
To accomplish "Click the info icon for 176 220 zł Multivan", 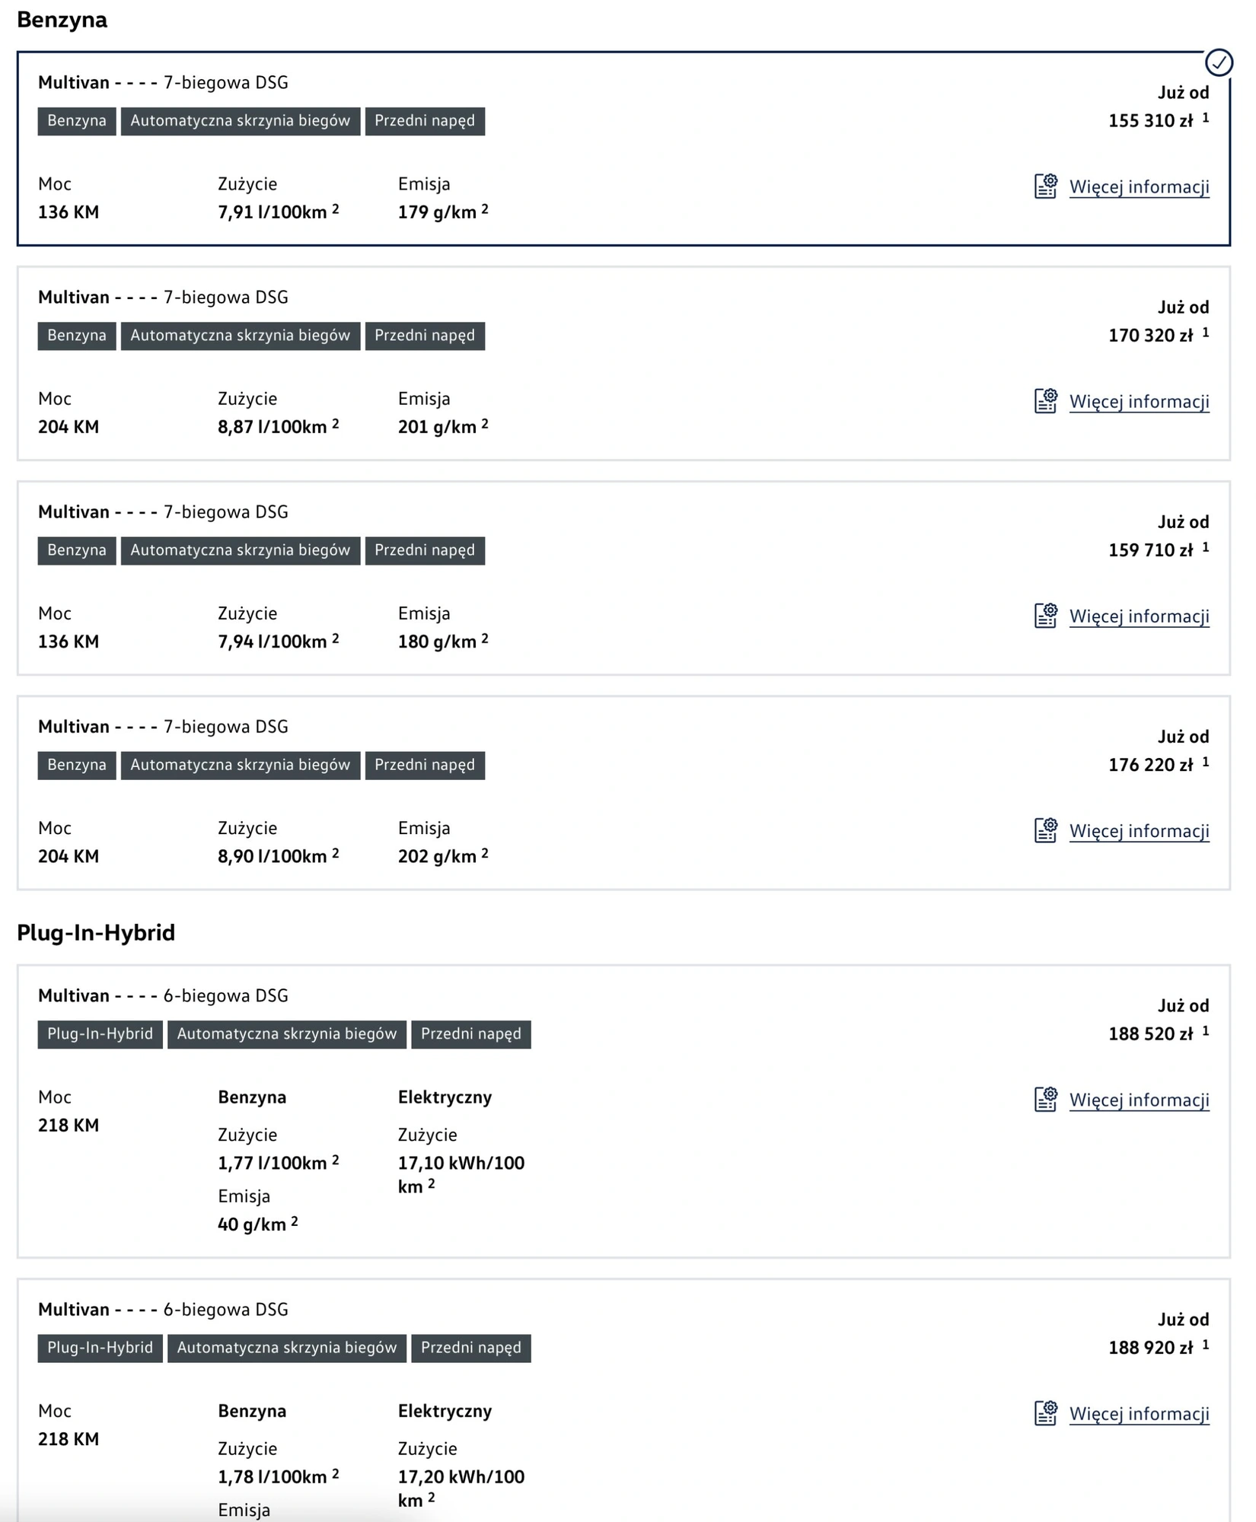I will coord(1046,829).
